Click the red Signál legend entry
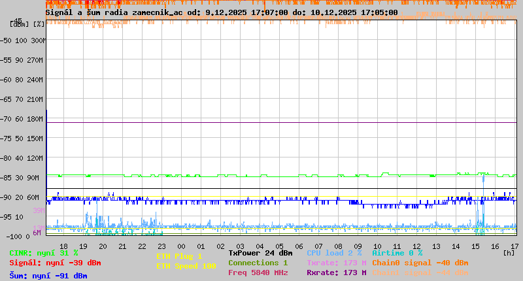The height and width of the screenshot is (281, 523). point(55,263)
